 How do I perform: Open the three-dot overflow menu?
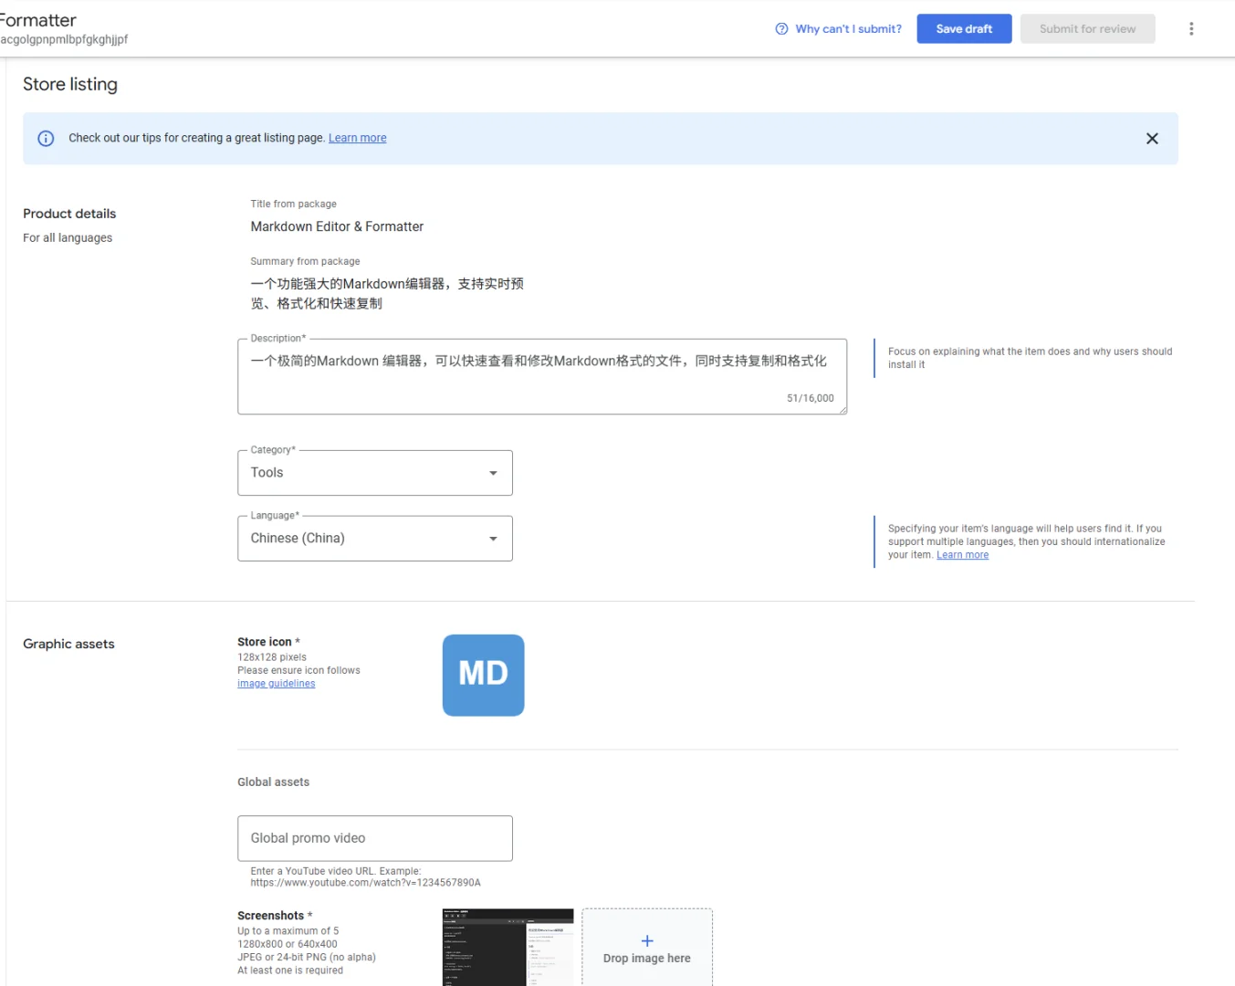pyautogui.click(x=1191, y=28)
